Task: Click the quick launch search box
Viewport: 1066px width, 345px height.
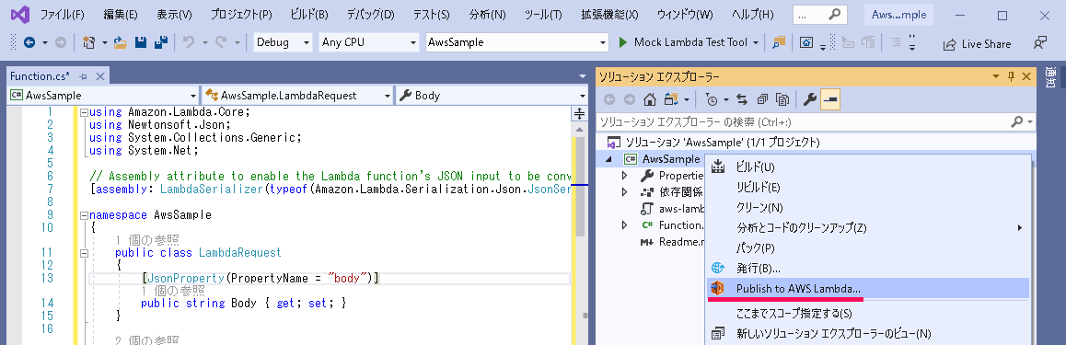Action: (x=820, y=15)
